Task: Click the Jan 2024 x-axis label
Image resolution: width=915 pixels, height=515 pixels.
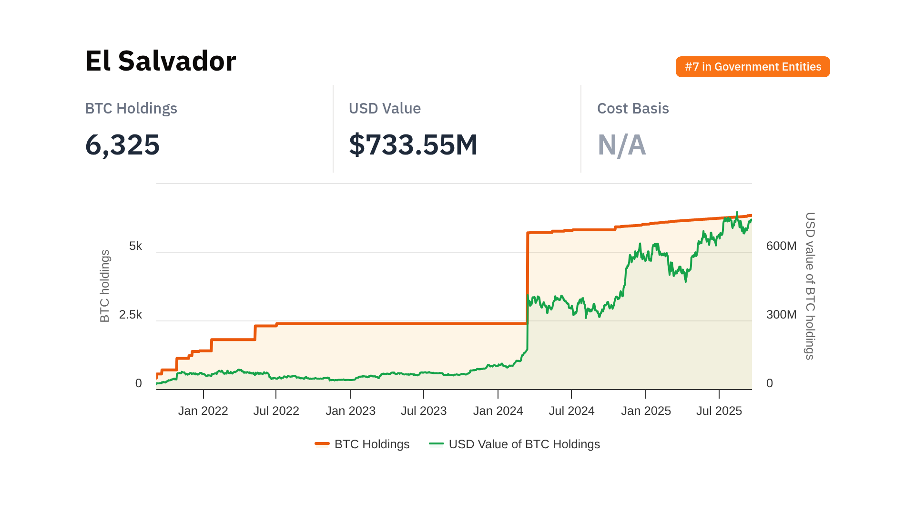Action: tap(498, 411)
